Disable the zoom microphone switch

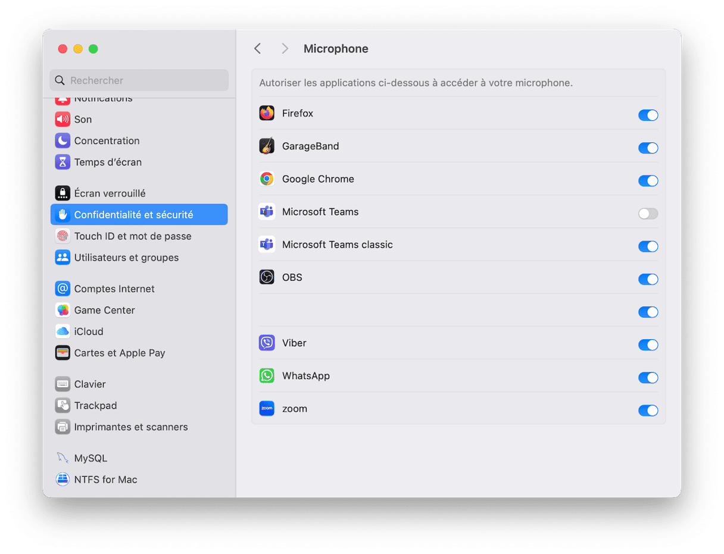[x=648, y=410]
